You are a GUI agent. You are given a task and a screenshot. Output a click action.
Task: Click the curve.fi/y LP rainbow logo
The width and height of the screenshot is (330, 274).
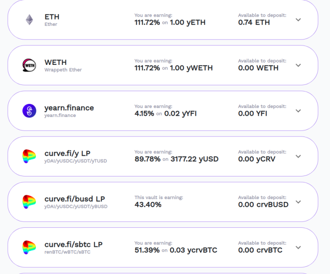pyautogui.click(x=29, y=156)
